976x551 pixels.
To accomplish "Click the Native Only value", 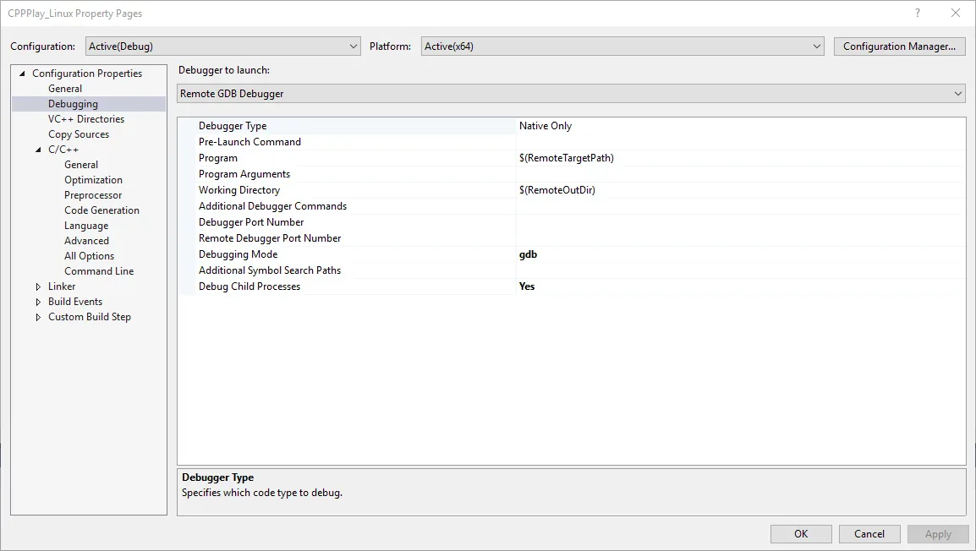I will click(x=546, y=126).
